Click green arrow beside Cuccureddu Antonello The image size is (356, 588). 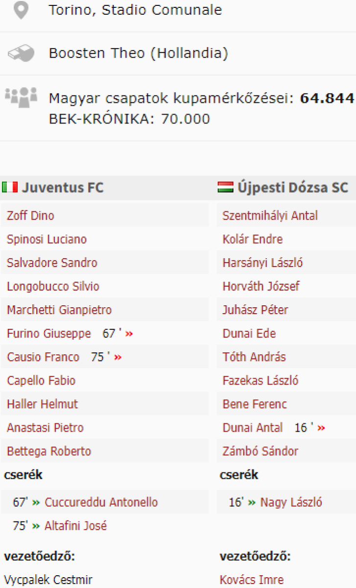point(36,502)
